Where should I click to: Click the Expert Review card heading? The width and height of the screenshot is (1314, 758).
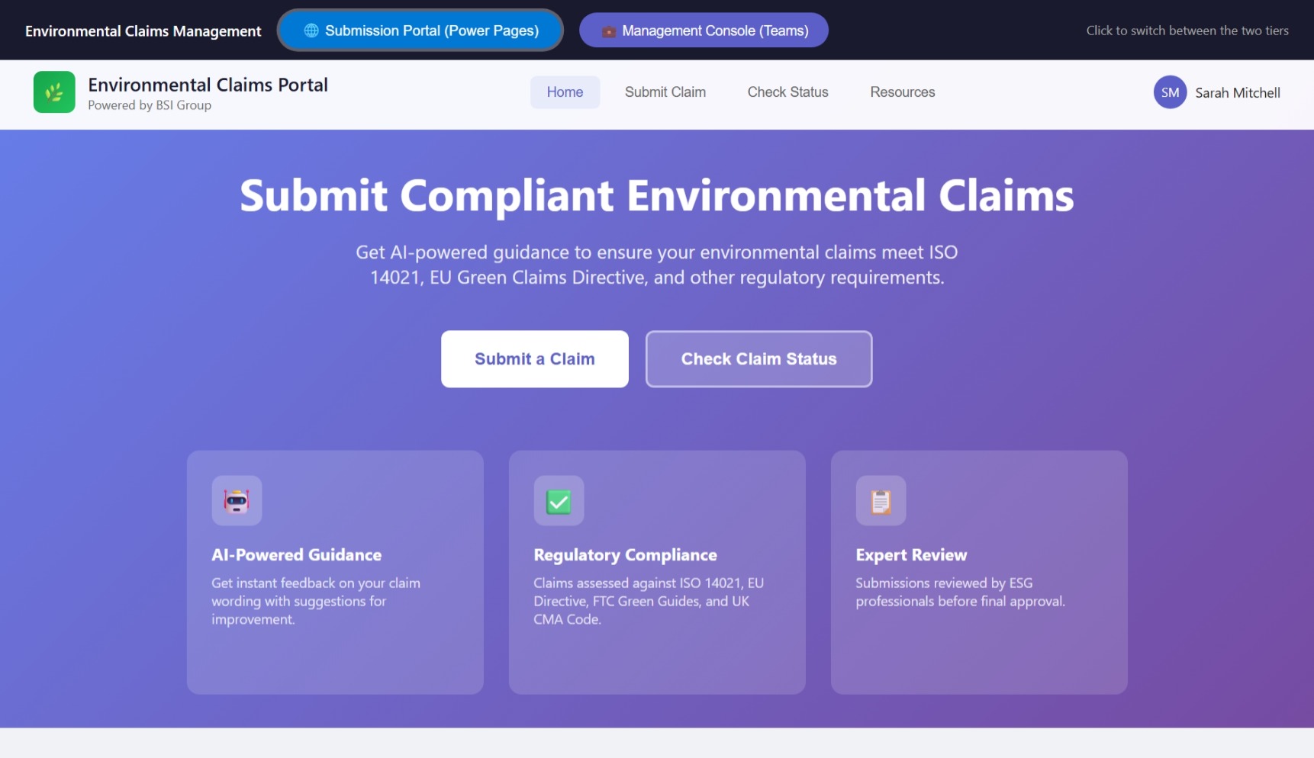pos(910,555)
